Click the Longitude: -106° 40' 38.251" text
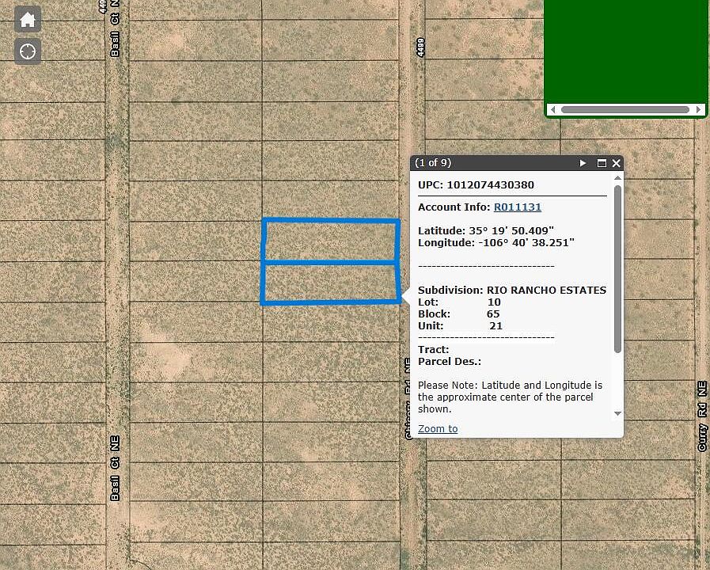The height and width of the screenshot is (570, 710). 496,242
